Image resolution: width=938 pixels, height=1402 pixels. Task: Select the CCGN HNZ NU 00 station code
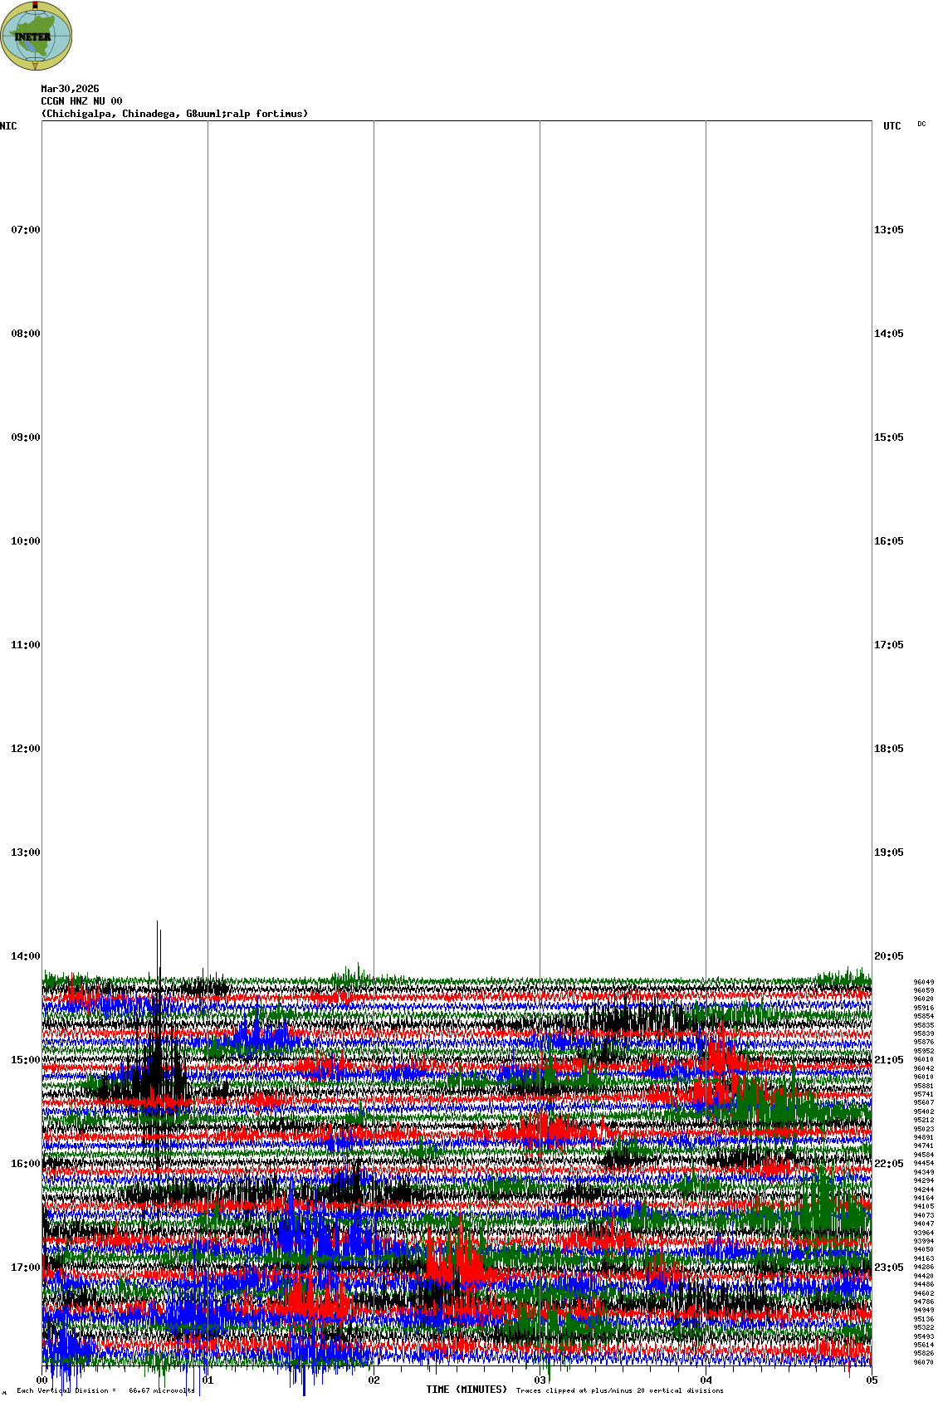(x=81, y=101)
